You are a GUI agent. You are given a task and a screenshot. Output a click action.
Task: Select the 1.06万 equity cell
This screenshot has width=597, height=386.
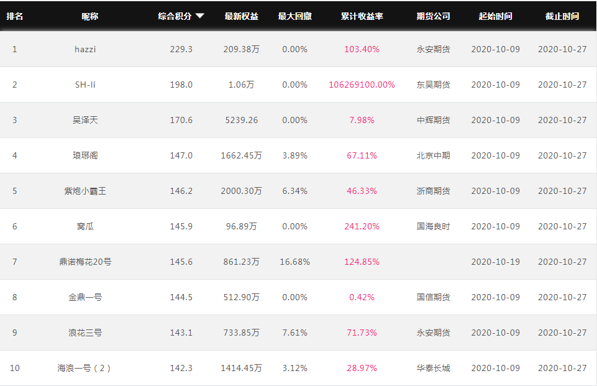[x=242, y=85]
